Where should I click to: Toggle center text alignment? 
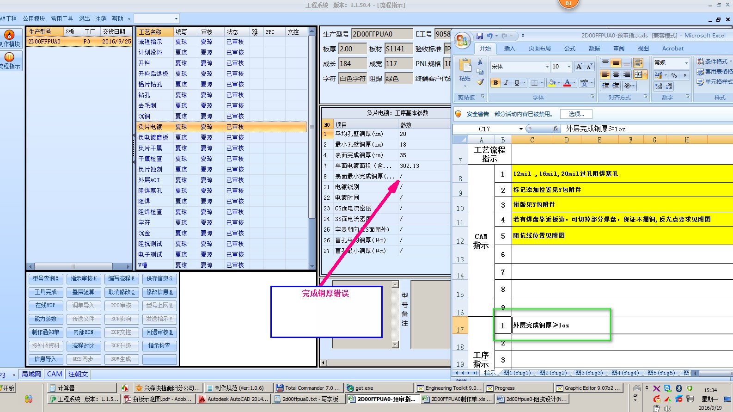click(616, 74)
